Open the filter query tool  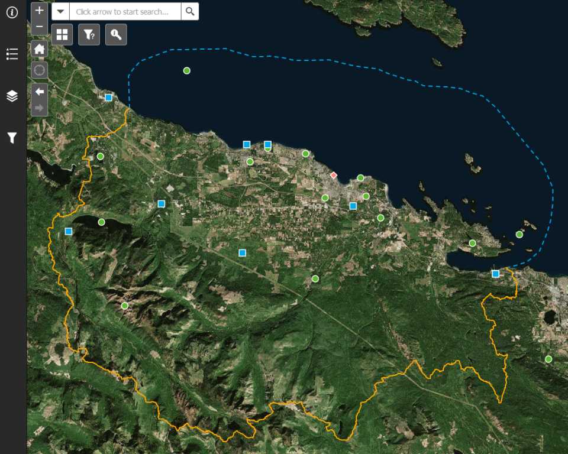coord(89,34)
